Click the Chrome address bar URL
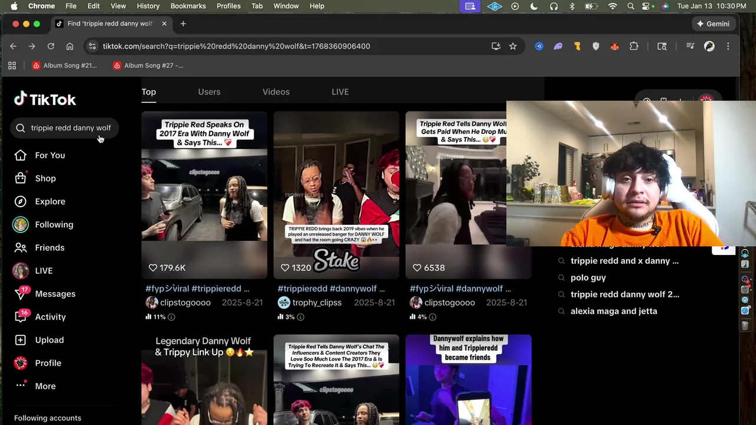Viewport: 756px width, 425px height. [236, 46]
